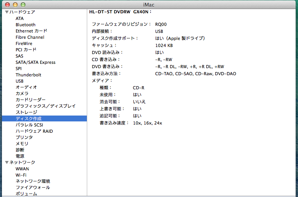Image resolution: width=298 pixels, height=197 pixels.
Task: Select SPI in the sidebar
Action: [19, 69]
